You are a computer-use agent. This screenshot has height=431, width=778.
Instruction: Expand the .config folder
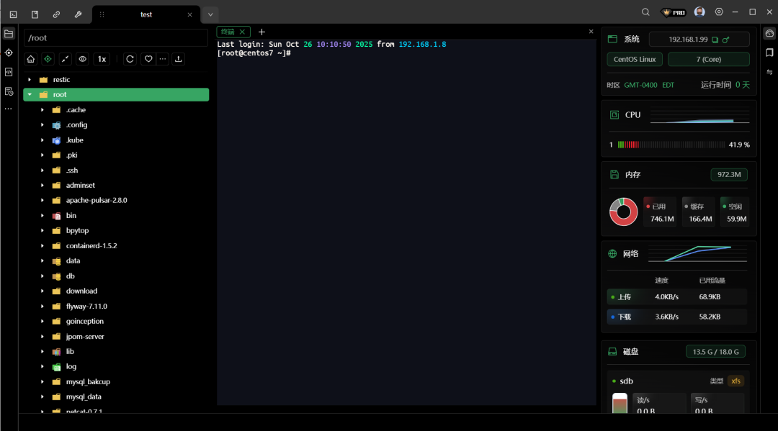point(43,125)
